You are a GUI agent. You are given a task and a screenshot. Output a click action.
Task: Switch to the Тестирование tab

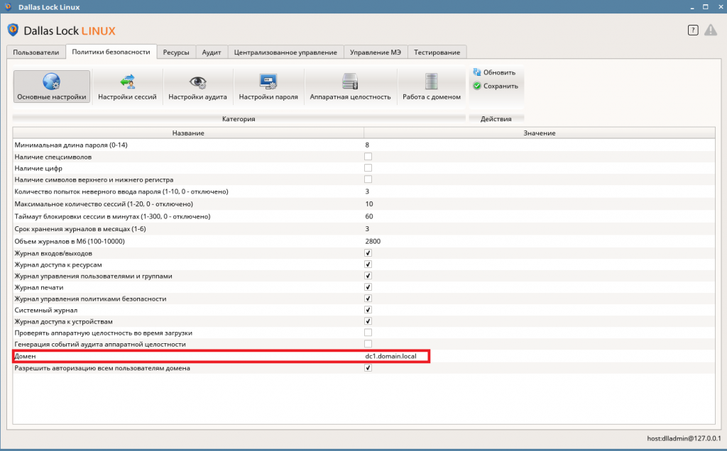(x=437, y=52)
